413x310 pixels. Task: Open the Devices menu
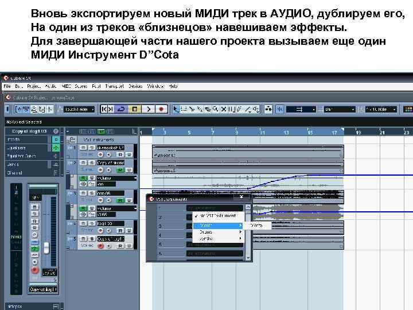[x=135, y=86]
